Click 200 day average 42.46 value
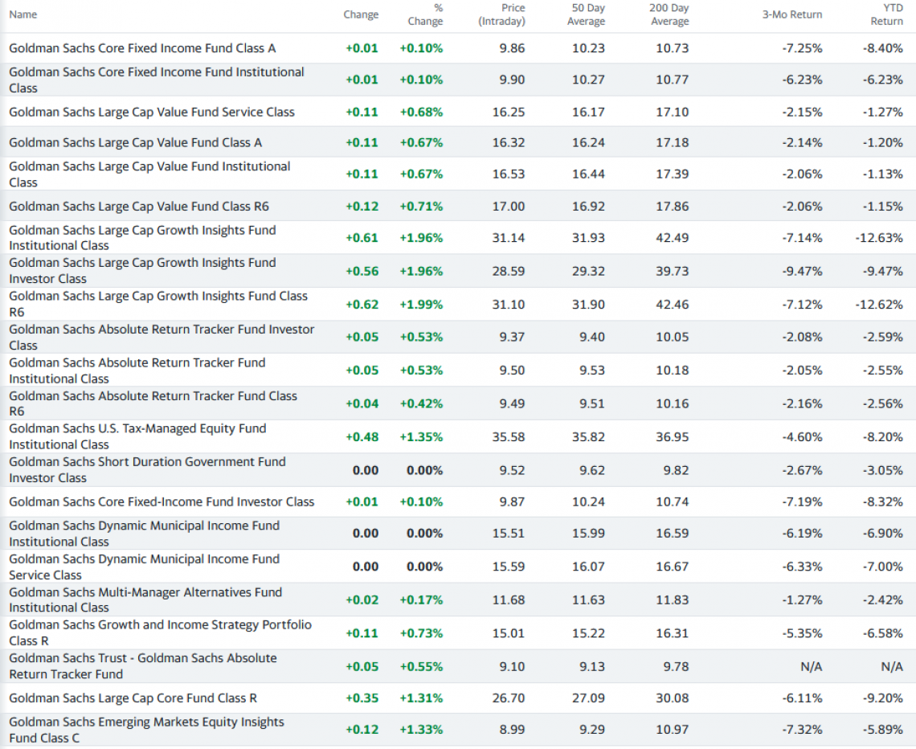Image resolution: width=916 pixels, height=749 pixels. tap(673, 305)
